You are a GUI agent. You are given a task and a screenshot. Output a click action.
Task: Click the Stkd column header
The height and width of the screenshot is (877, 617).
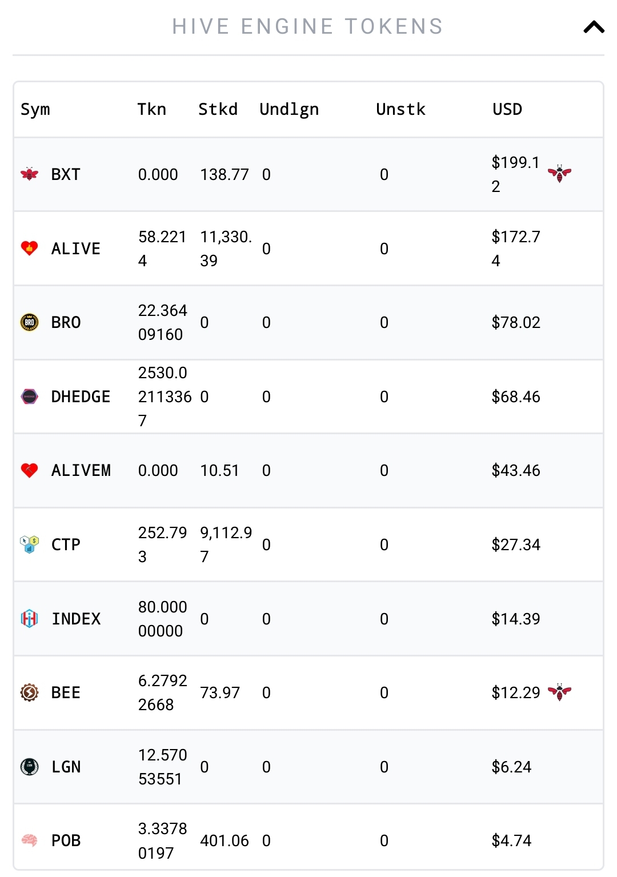tap(218, 109)
